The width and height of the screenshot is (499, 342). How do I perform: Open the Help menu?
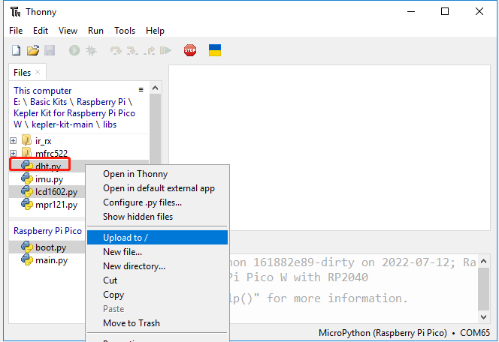point(155,31)
